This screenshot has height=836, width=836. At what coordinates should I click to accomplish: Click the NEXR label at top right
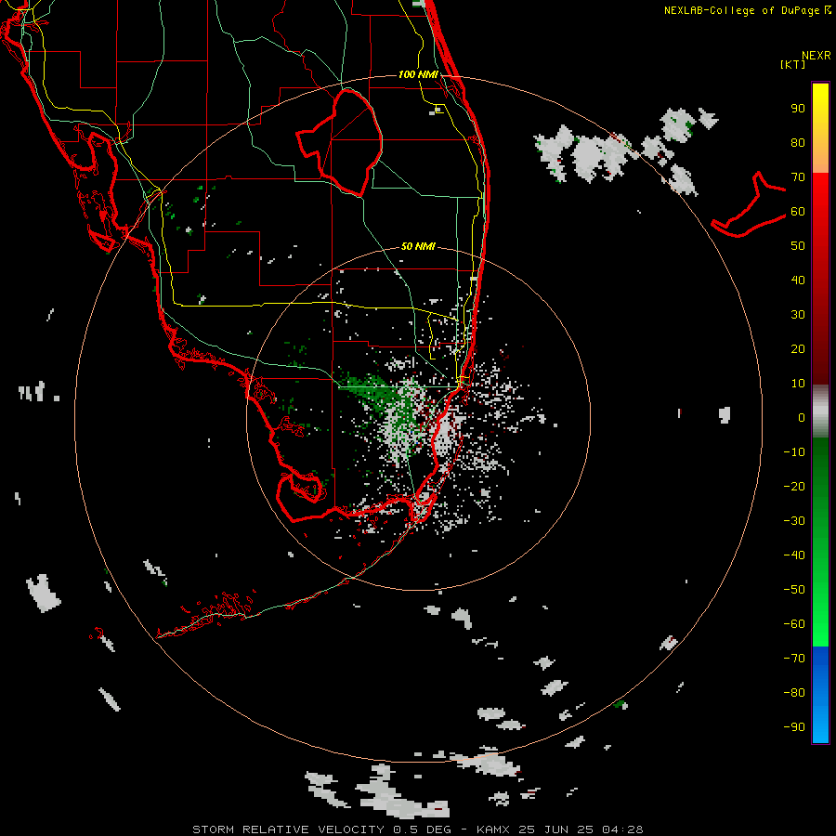(816, 56)
